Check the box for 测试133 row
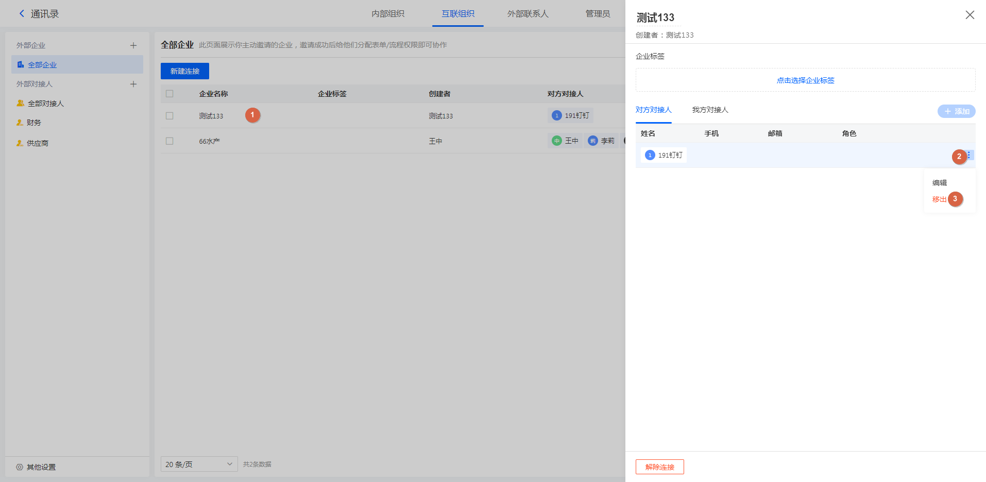 pos(169,116)
